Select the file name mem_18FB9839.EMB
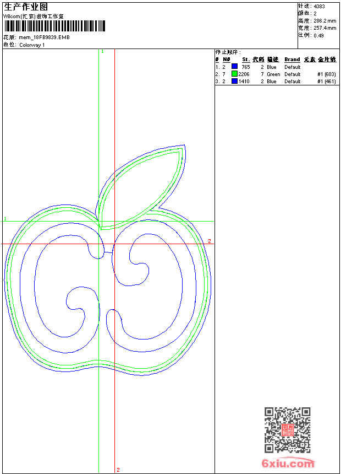 coord(45,37)
